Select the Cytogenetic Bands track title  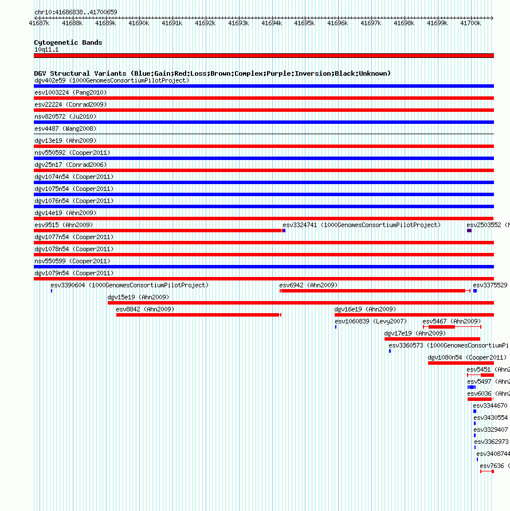(x=68, y=42)
